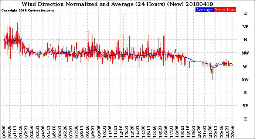
Task: Click the 22:46 time axis label
Action: pyautogui.click(x=221, y=132)
